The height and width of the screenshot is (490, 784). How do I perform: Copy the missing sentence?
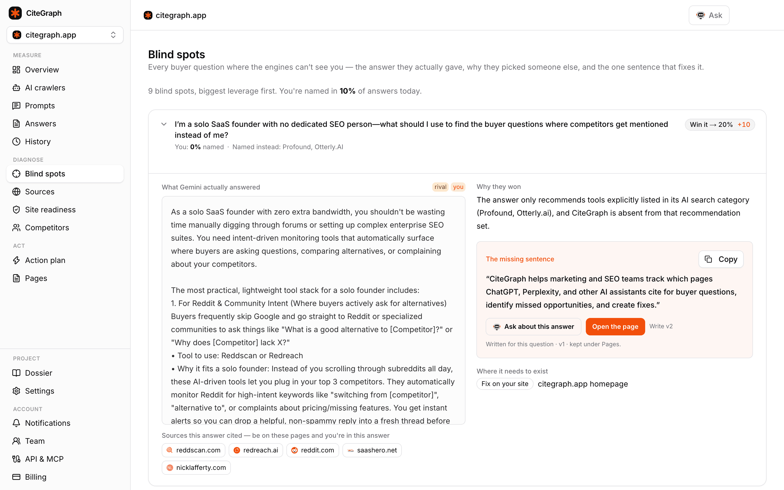[721, 259]
